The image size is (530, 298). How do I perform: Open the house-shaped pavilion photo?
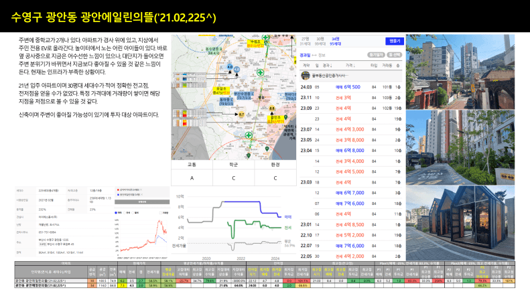[x=460, y=222]
